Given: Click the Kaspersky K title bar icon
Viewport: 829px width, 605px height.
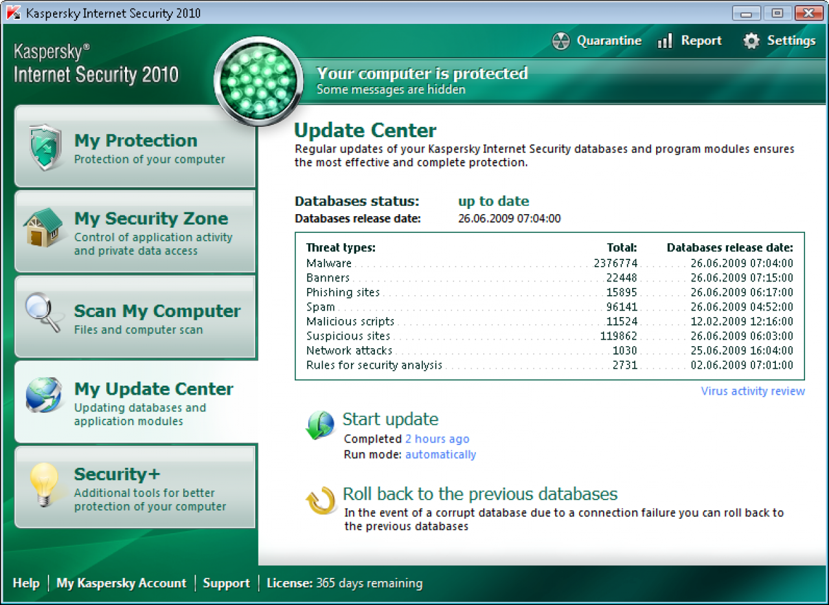Looking at the screenshot, I should pos(13,13).
